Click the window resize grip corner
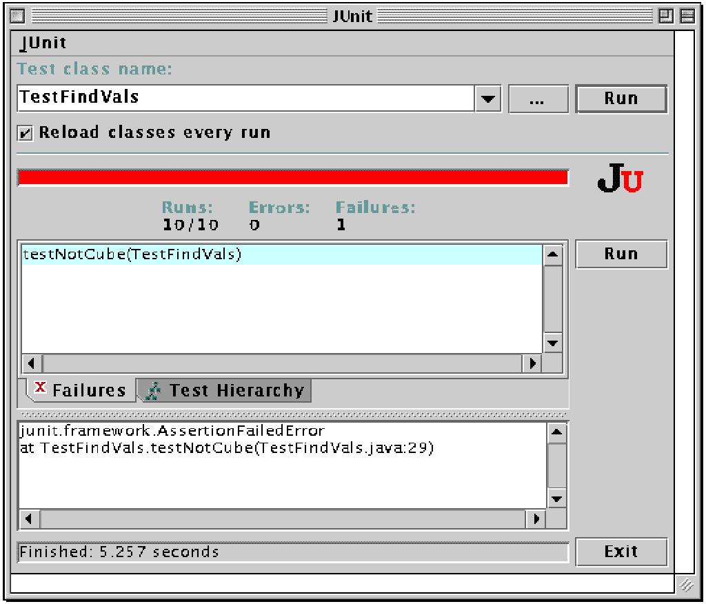The image size is (706, 604). coord(687,585)
